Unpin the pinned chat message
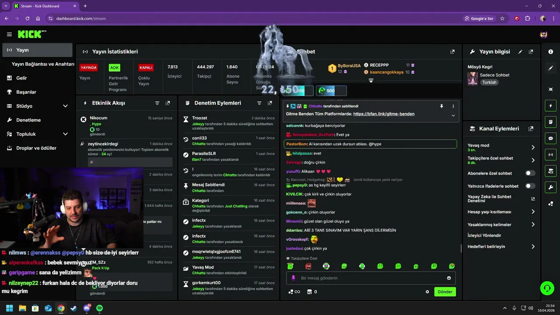This screenshot has height=315, width=560. tap(441, 106)
